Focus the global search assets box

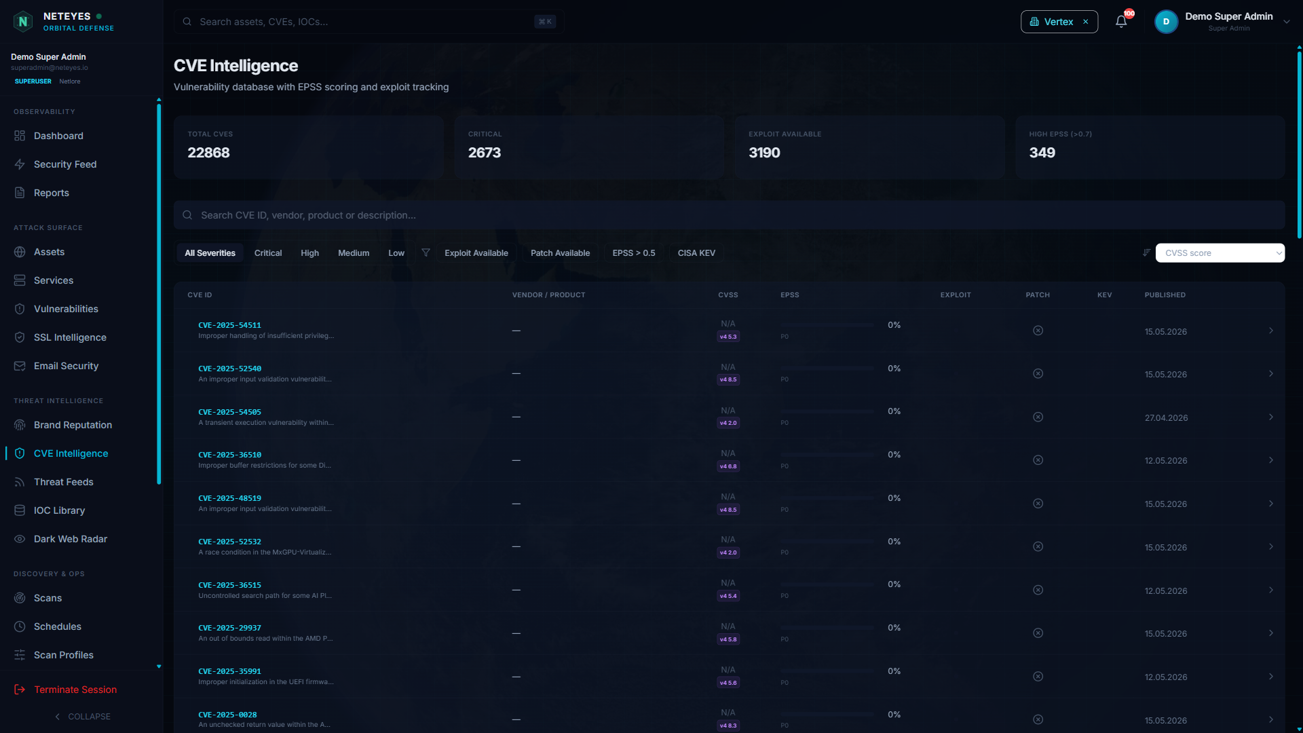pos(369,22)
